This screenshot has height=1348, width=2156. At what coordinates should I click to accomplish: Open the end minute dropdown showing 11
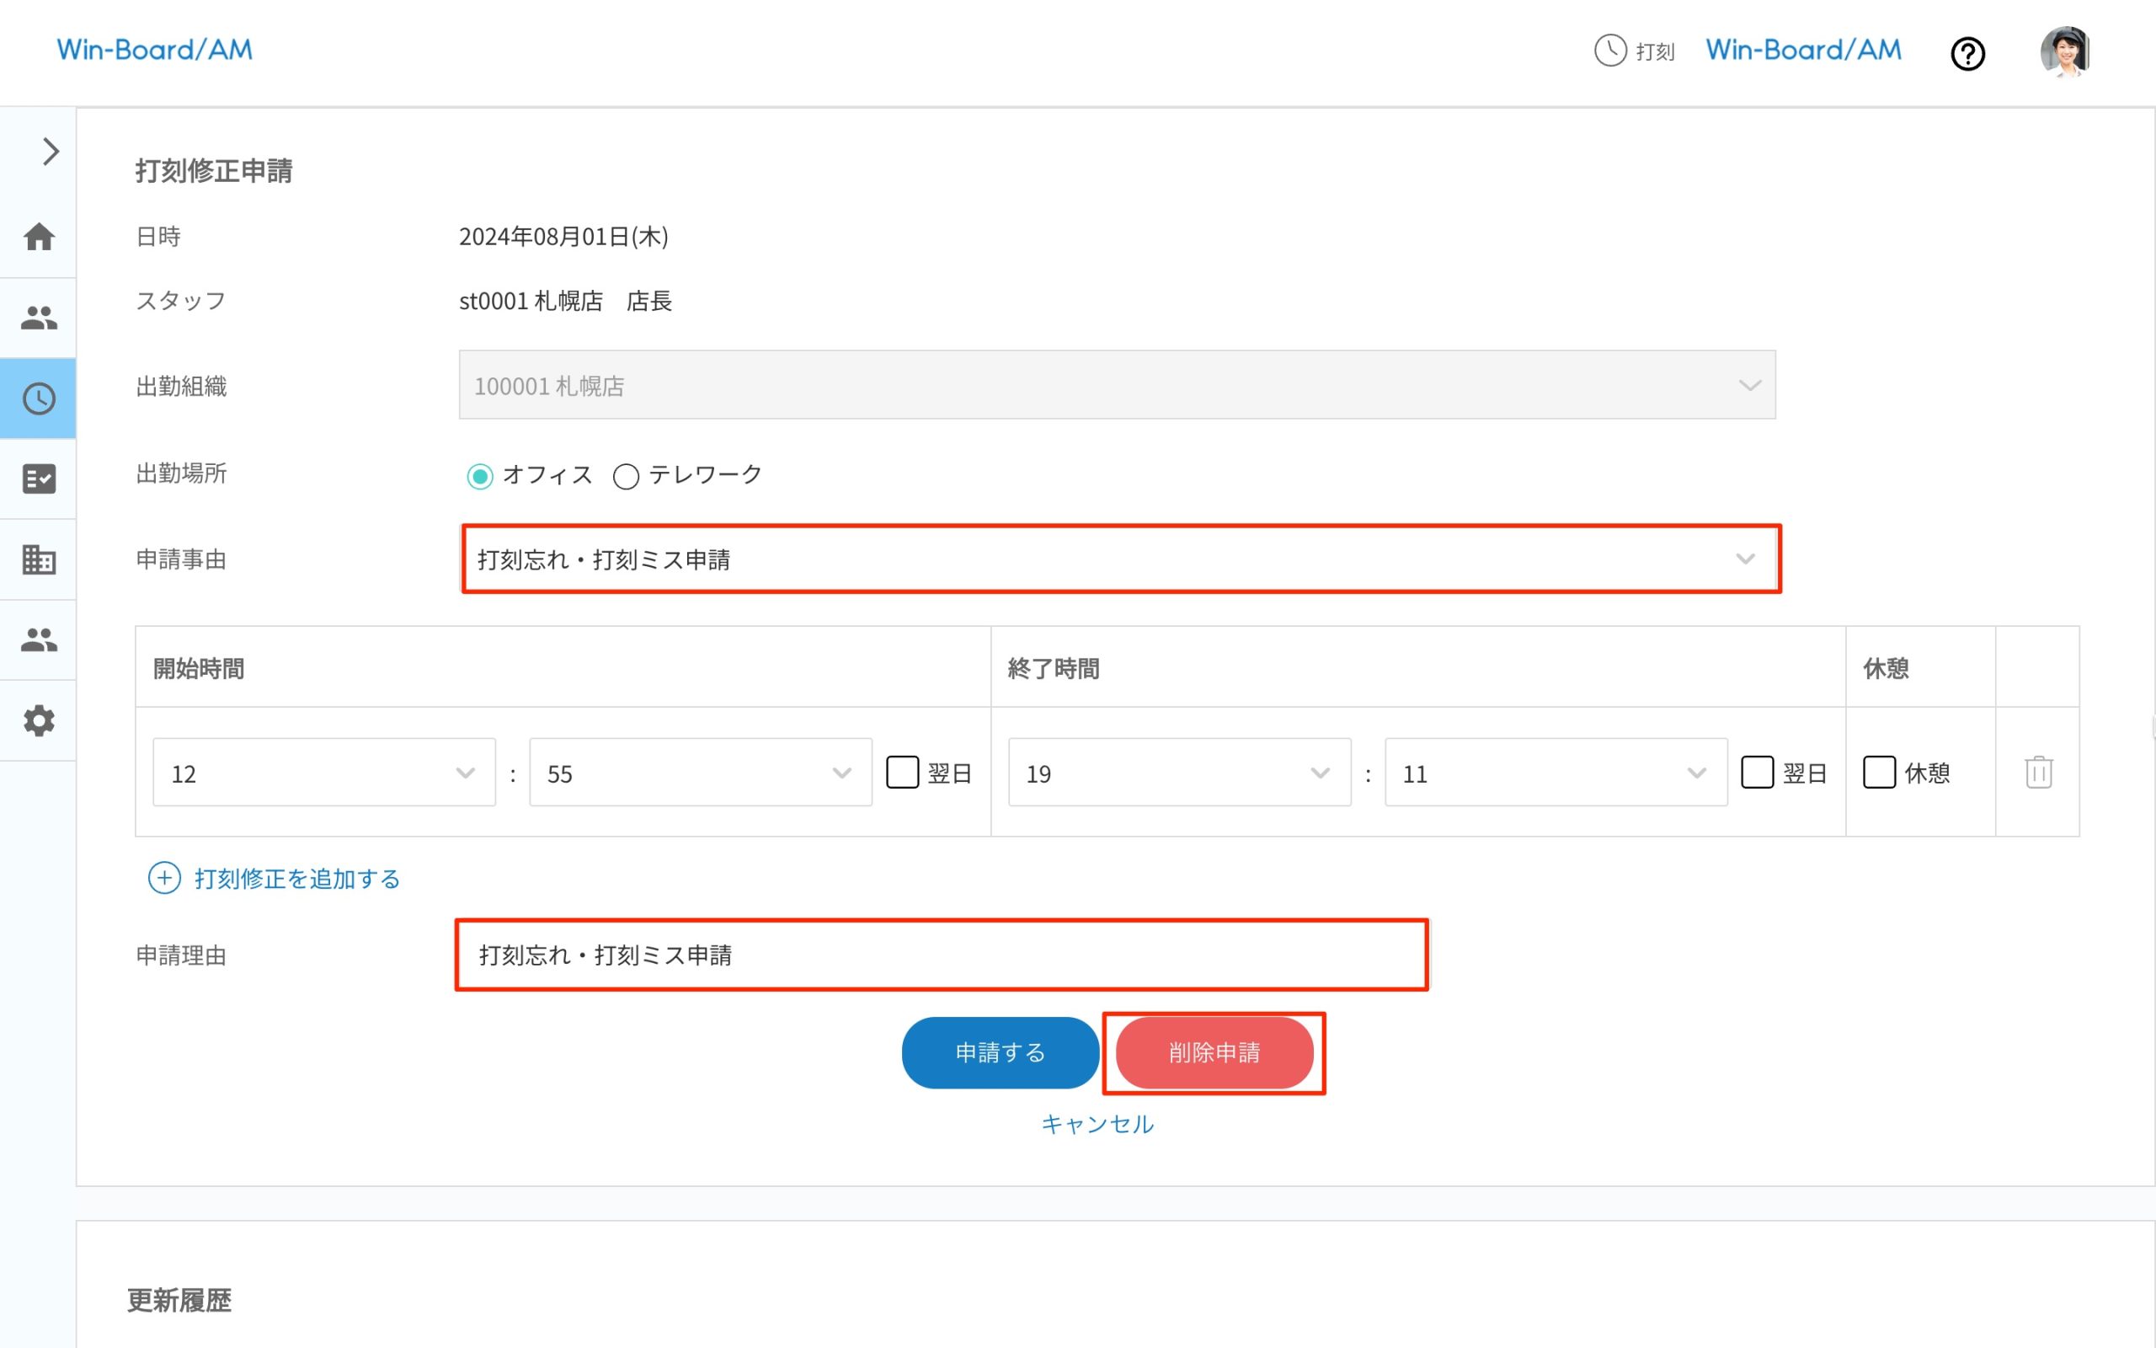point(1555,773)
